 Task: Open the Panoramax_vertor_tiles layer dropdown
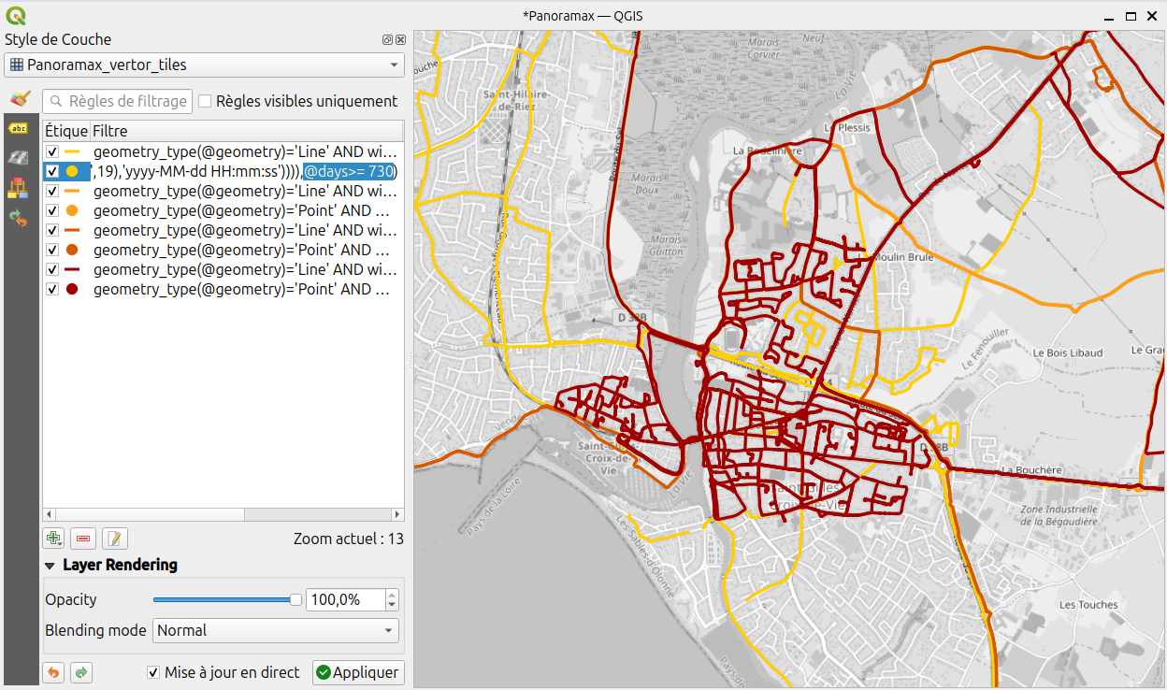point(204,65)
